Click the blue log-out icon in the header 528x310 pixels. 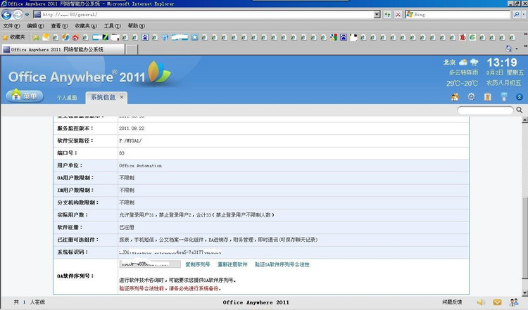pyautogui.click(x=504, y=97)
